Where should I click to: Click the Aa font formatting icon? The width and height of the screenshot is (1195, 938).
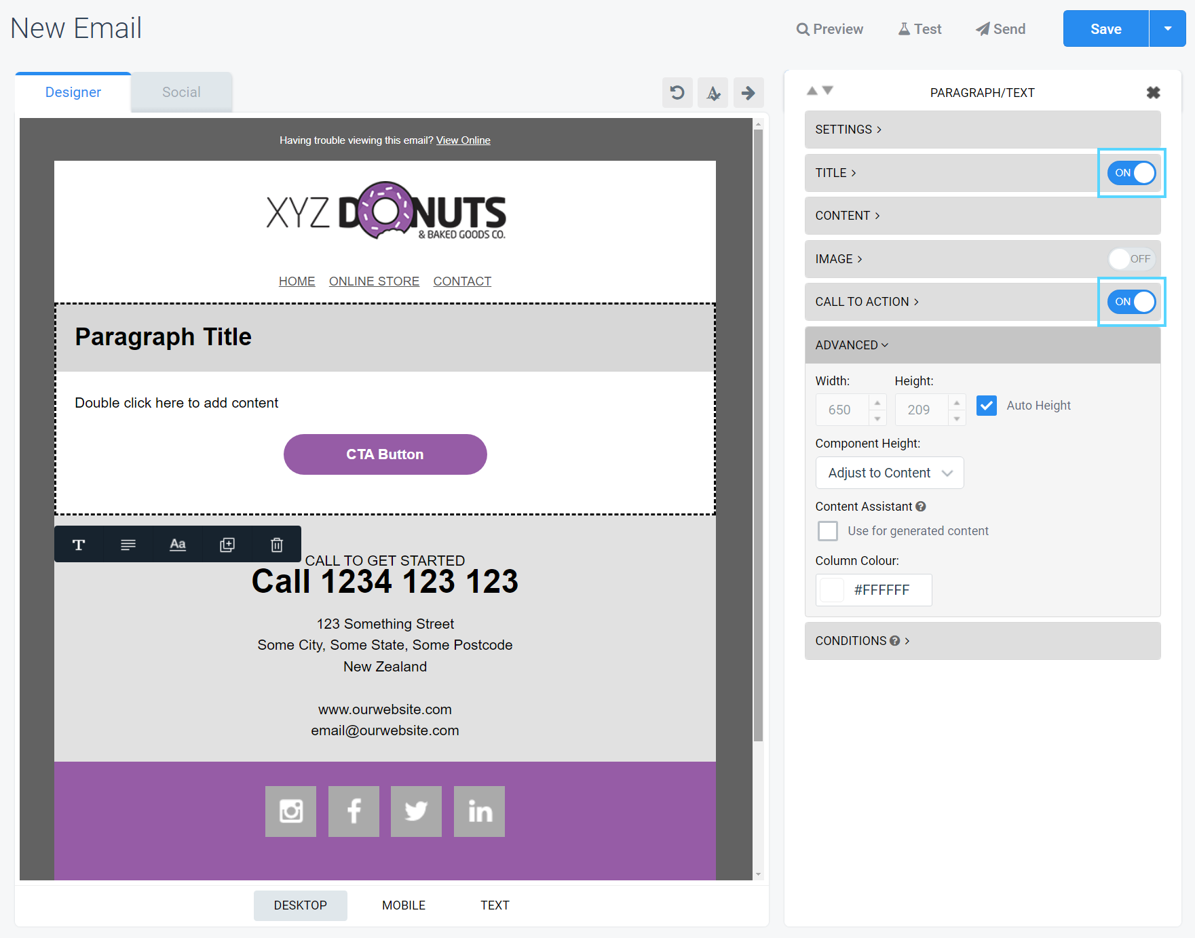coord(178,545)
